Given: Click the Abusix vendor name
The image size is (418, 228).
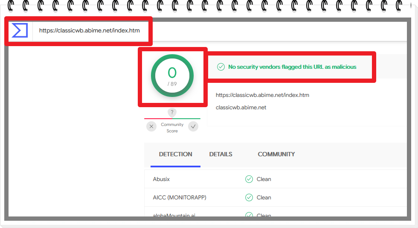Looking at the screenshot, I should point(161,179).
